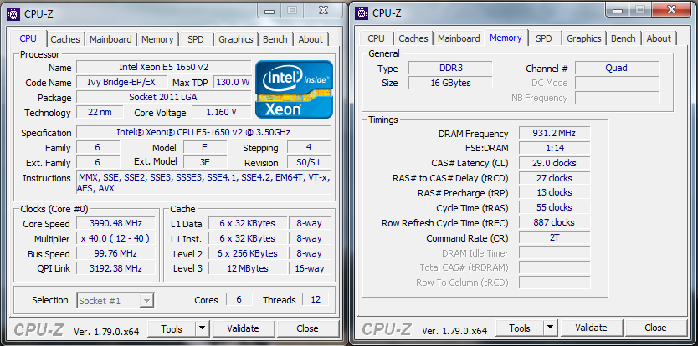Image resolution: width=698 pixels, height=346 pixels.
Task: Click Multiplier value x 40.0 ( 12 - 40 )
Action: (x=115, y=238)
